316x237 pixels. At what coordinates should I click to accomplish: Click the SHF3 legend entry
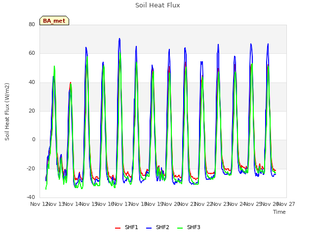(189, 227)
